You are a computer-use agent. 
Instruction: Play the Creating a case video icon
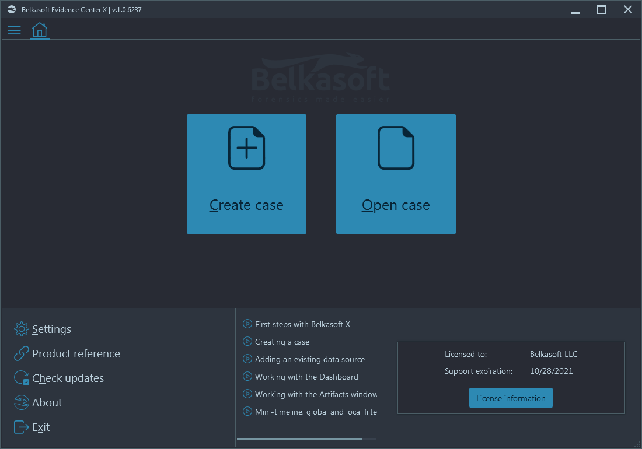[247, 342]
